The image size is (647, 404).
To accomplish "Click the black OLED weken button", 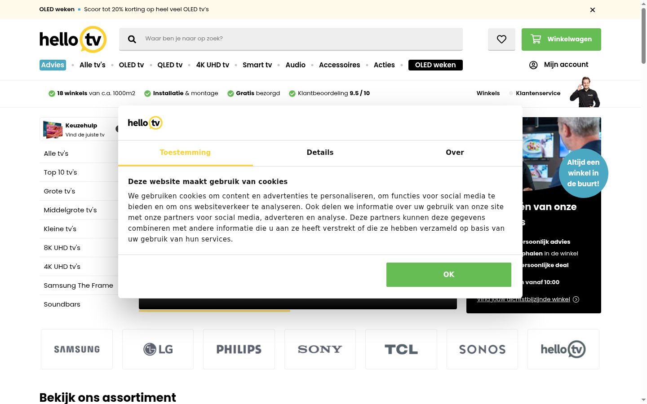I will [435, 65].
